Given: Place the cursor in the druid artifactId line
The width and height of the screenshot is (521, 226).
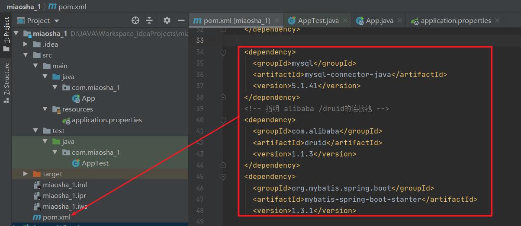Looking at the screenshot, I should pos(317,143).
